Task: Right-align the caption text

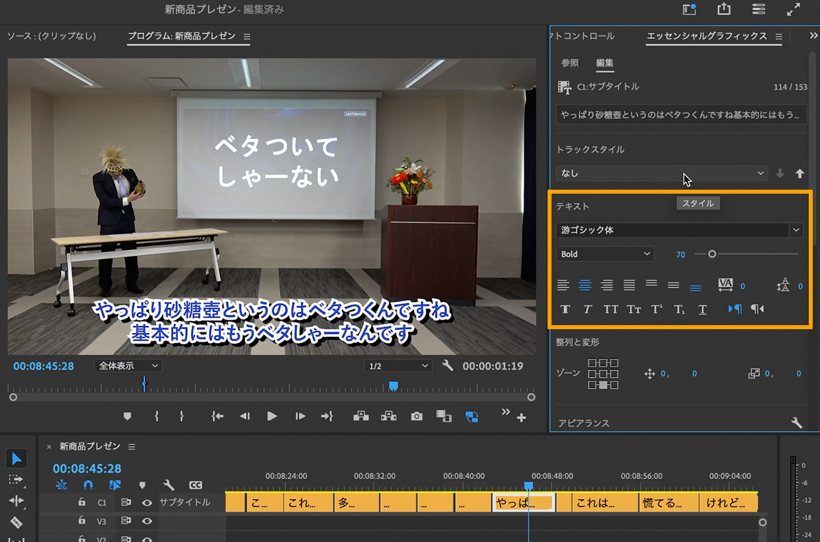Action: (x=607, y=286)
